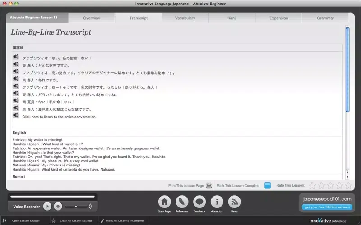The image size is (361, 225).
Task: Play audio for the ない！私の傘！ line
Action: click(16, 100)
